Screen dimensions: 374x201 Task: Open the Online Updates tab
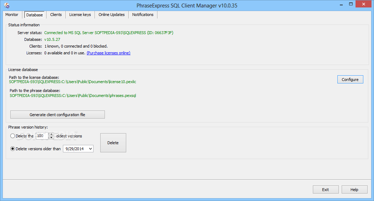(x=111, y=15)
